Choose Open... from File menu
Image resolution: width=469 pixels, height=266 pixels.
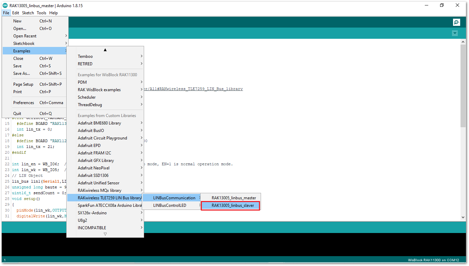point(35,29)
